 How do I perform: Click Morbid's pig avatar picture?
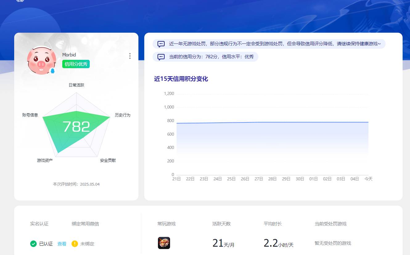43,59
